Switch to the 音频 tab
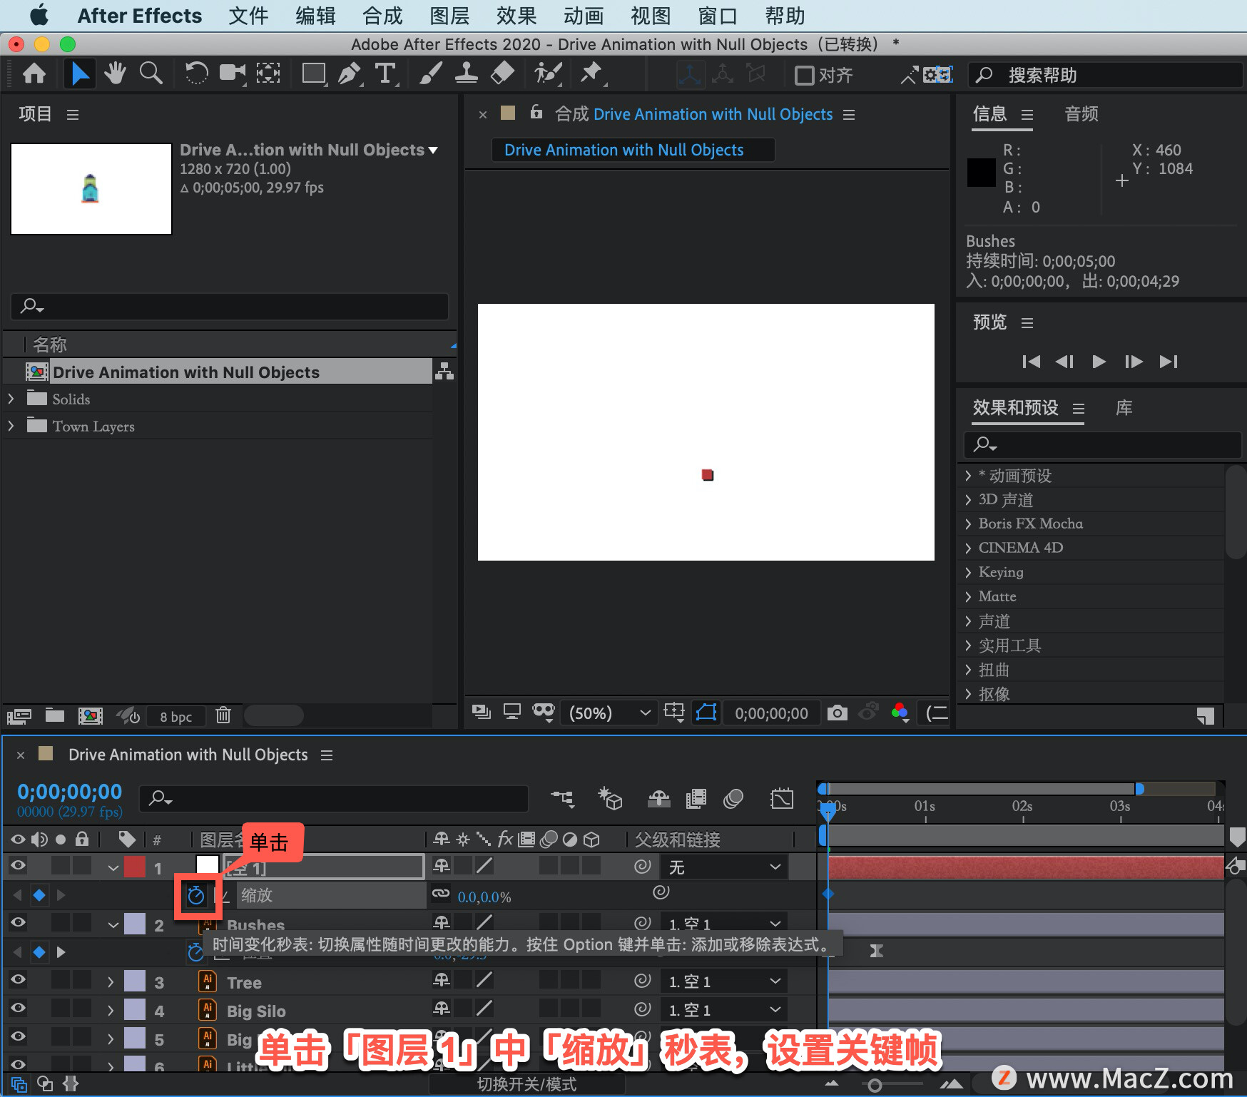Viewport: 1247px width, 1097px height. (x=1081, y=114)
